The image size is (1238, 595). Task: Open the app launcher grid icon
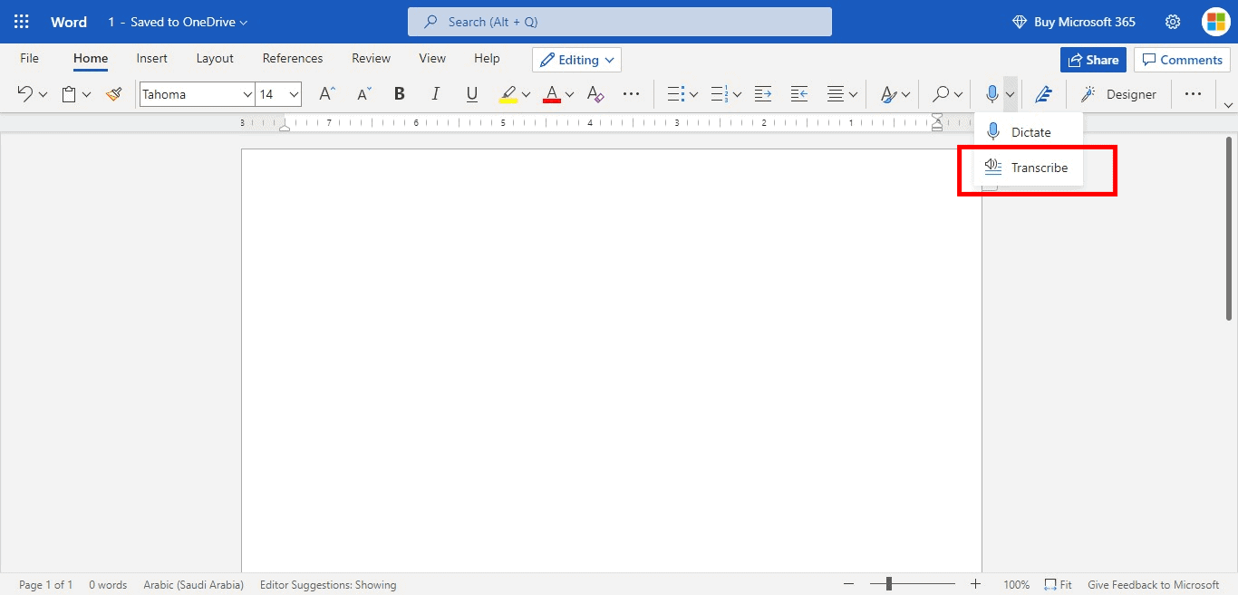22,22
